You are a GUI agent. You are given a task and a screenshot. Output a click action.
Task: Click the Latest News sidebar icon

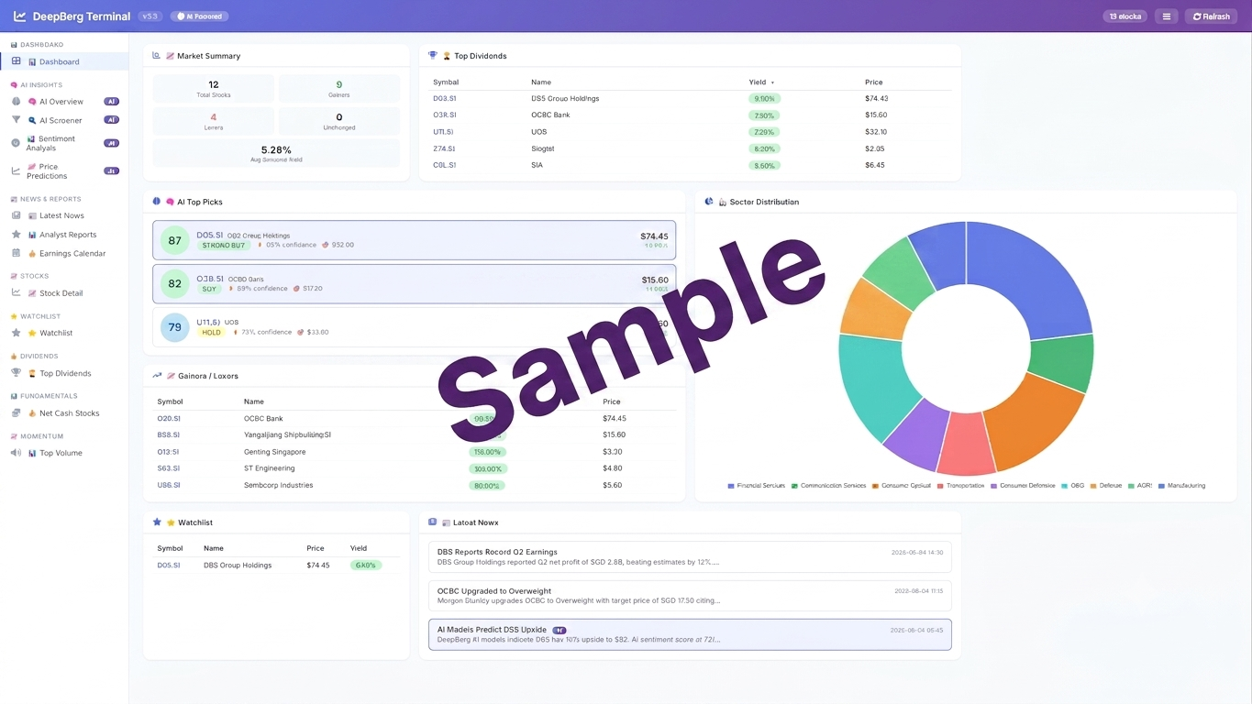coord(17,215)
